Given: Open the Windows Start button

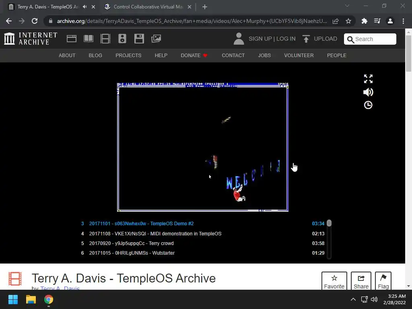Looking at the screenshot, I should (x=13, y=299).
